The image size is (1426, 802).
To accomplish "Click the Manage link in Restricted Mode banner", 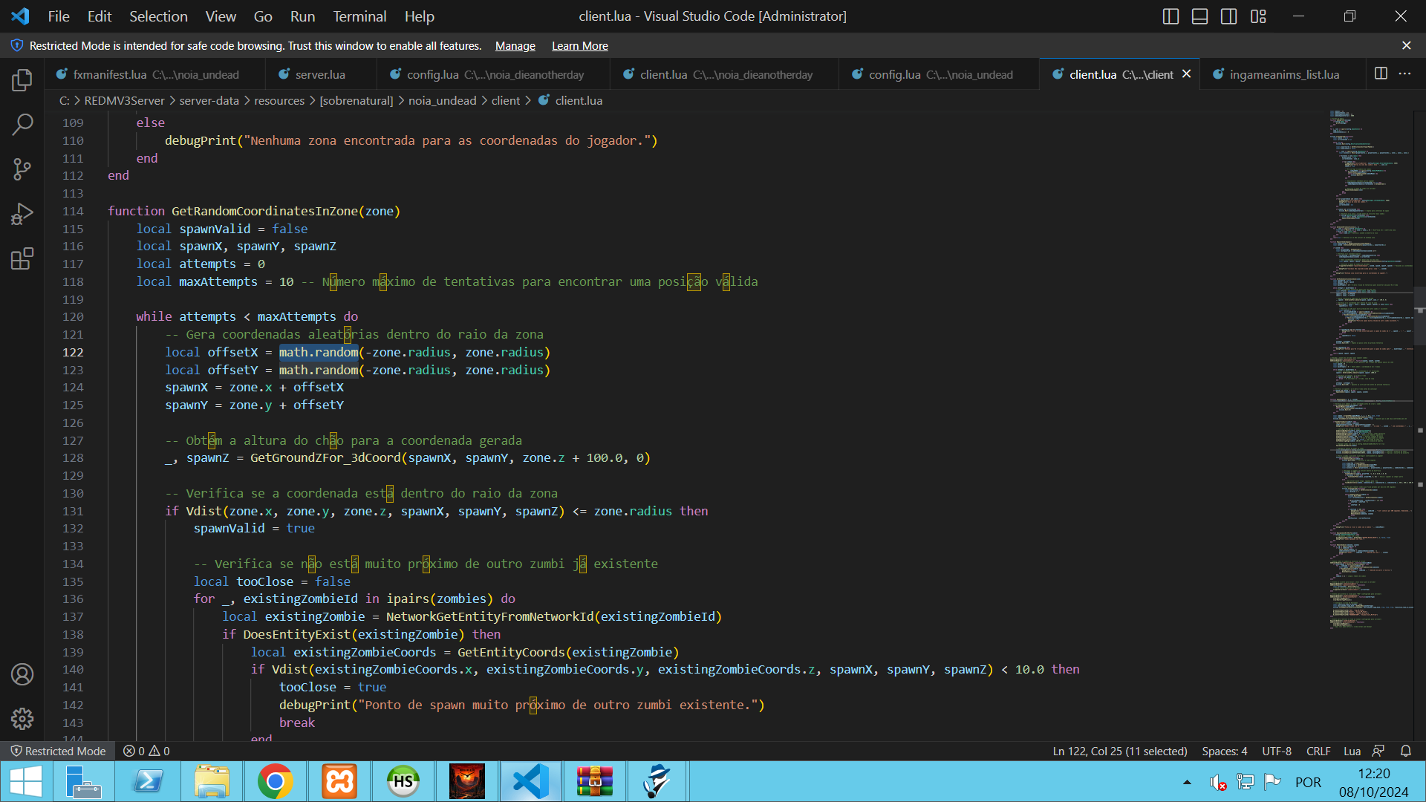I will (x=515, y=46).
